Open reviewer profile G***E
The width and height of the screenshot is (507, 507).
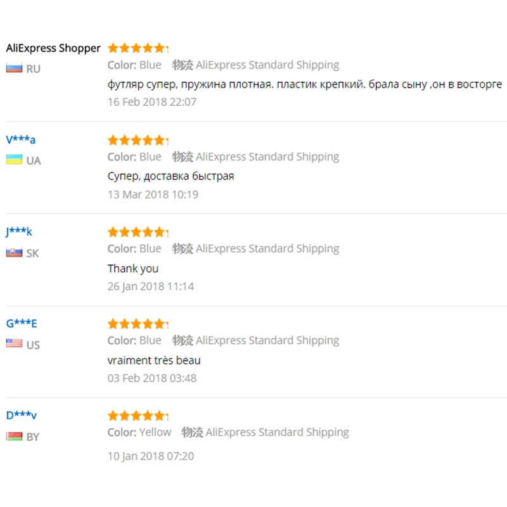click(x=22, y=324)
